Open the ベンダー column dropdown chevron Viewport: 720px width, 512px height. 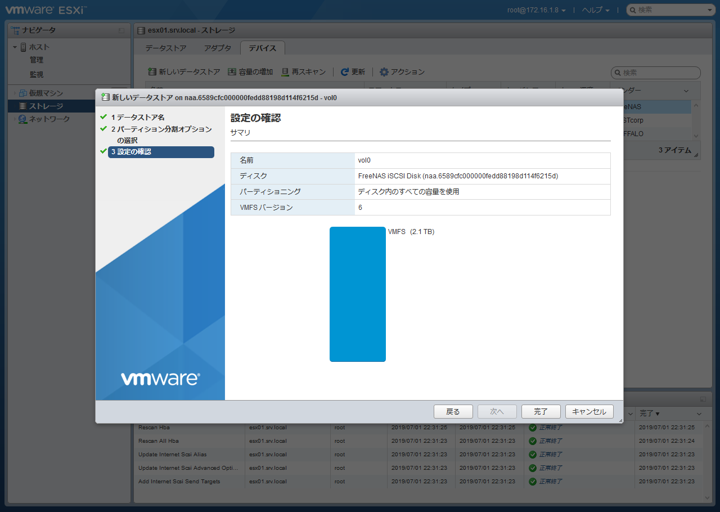pyautogui.click(x=686, y=91)
